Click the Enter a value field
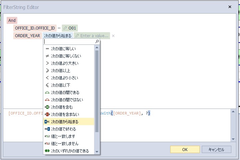Image resolution: width=240 pixels, height=160 pixels. pos(94,36)
